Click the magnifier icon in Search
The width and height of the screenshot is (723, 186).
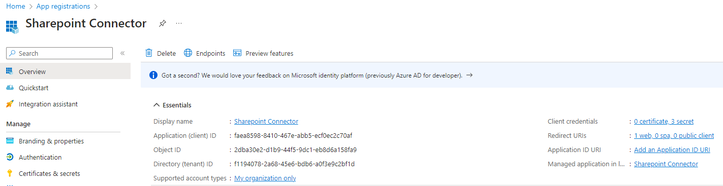click(12, 53)
